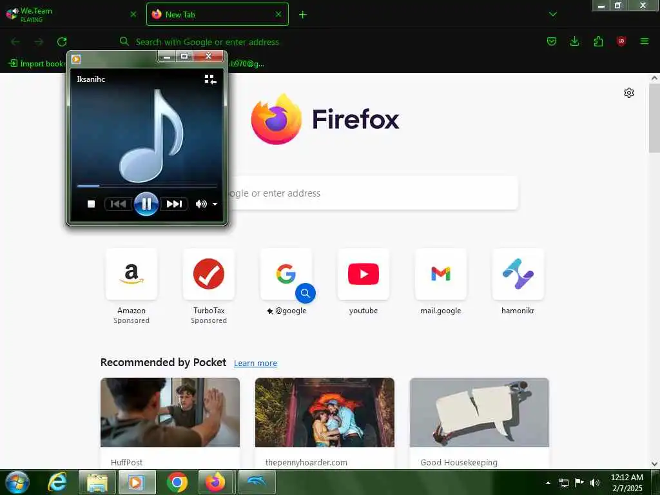Mute the We.Team tab audio icon
Screen dimensions: 660x495
15,11
